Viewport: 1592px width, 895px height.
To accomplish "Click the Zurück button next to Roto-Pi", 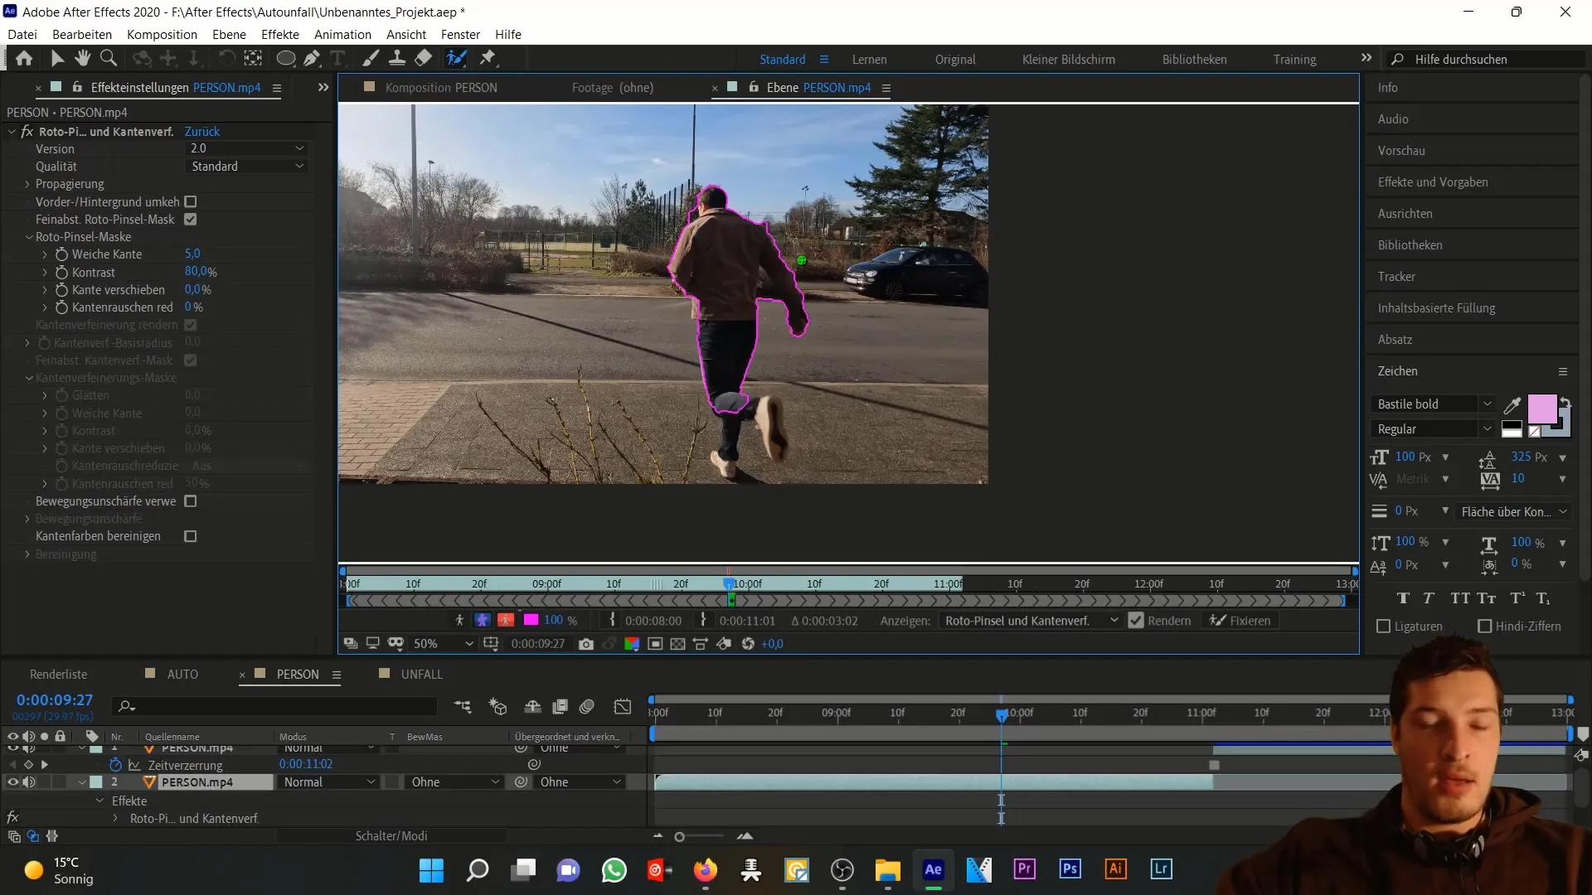I will click(201, 131).
